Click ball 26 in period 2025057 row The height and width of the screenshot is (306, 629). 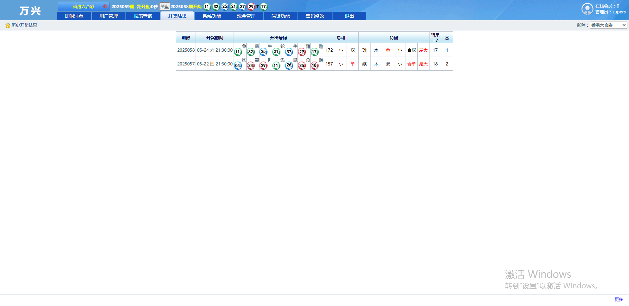coord(289,65)
